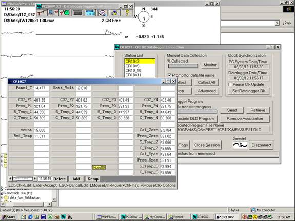295x221 pixels.
Task: Open Advanced data collection options
Action: [206, 91]
